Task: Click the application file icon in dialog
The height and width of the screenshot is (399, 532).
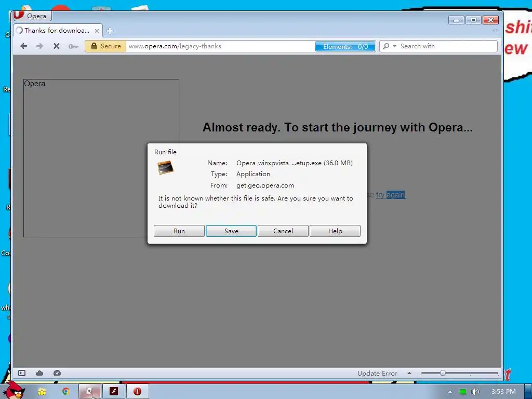Action: pos(166,168)
